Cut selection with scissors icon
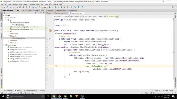Image resolution: width=177 pixels, height=99 pixels. [x=17, y=7]
